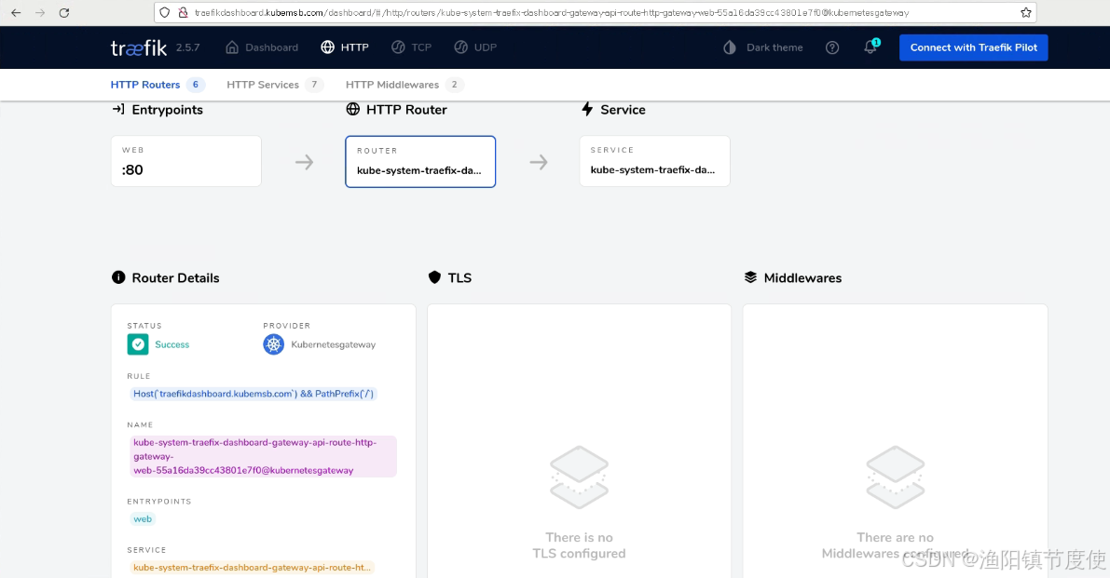Open the help question mark icon
This screenshot has width=1110, height=578.
832,47
